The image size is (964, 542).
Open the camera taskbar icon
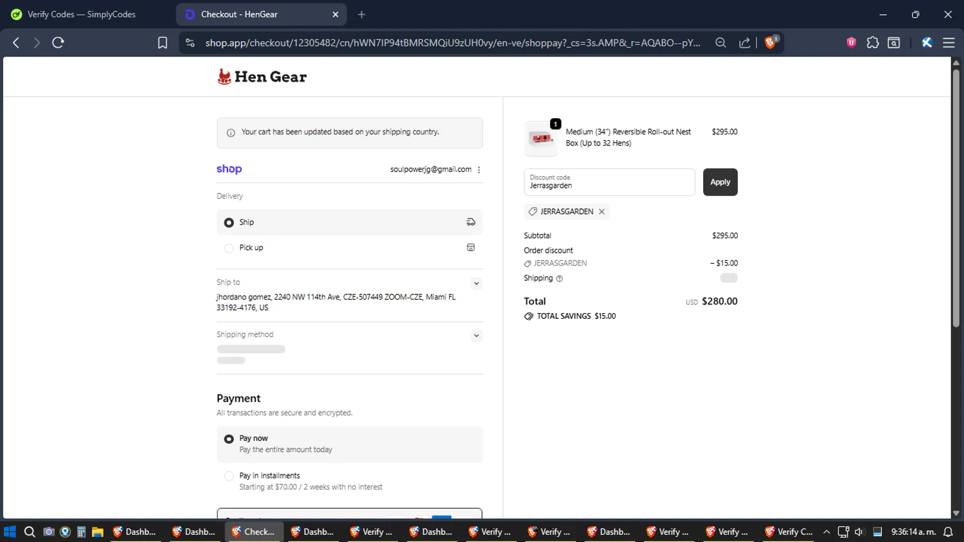pyautogui.click(x=48, y=532)
